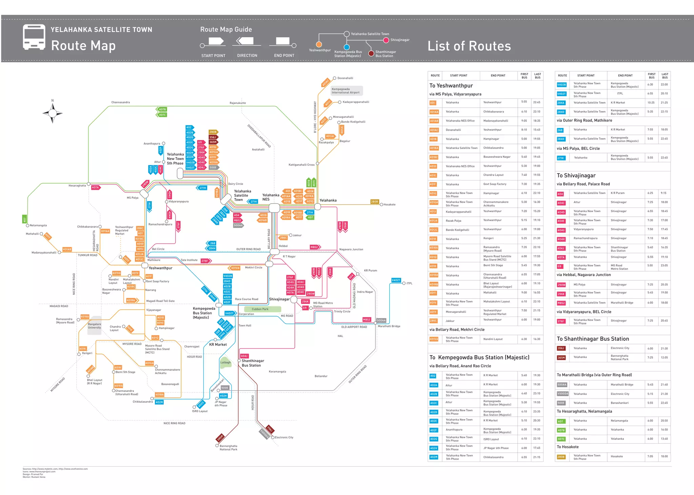Click END POINT header in second table
694x495 pixels.
[625, 76]
